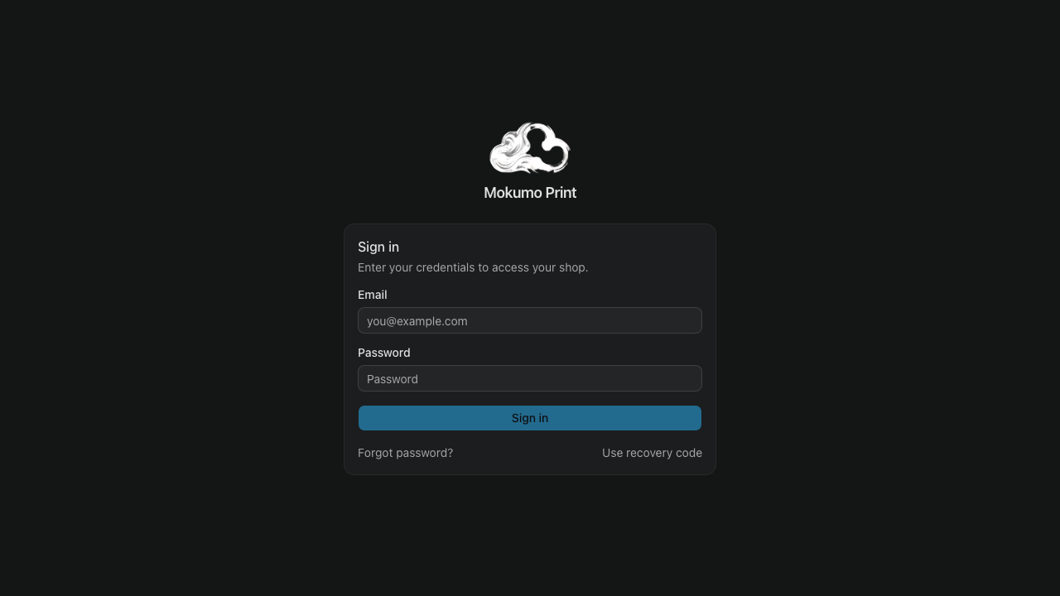
Task: Select the Use recovery code link
Action: click(x=652, y=453)
